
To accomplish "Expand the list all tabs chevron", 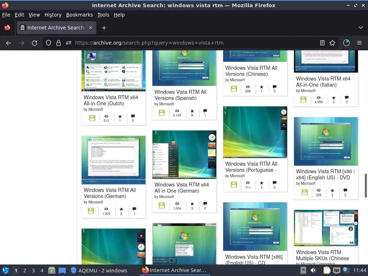I will (x=361, y=28).
